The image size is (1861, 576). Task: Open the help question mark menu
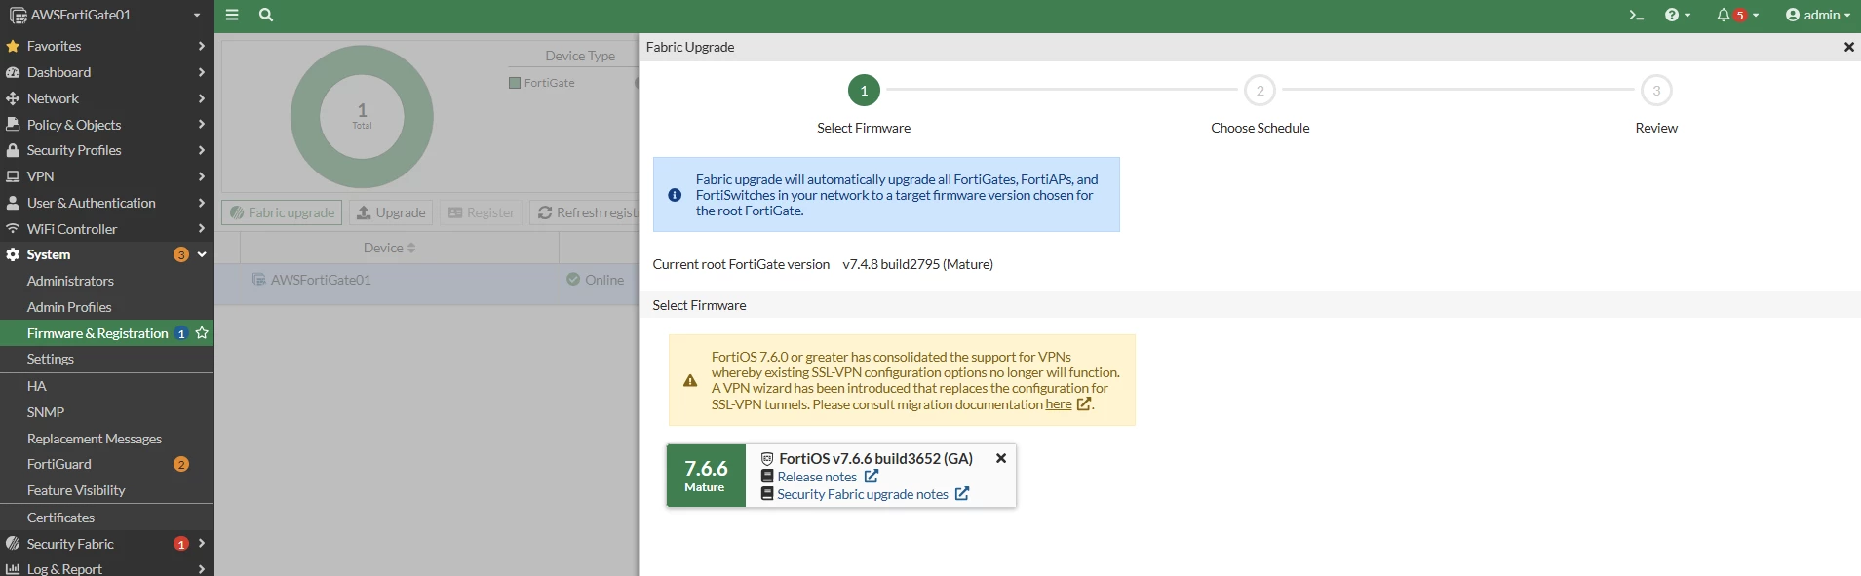(x=1678, y=15)
